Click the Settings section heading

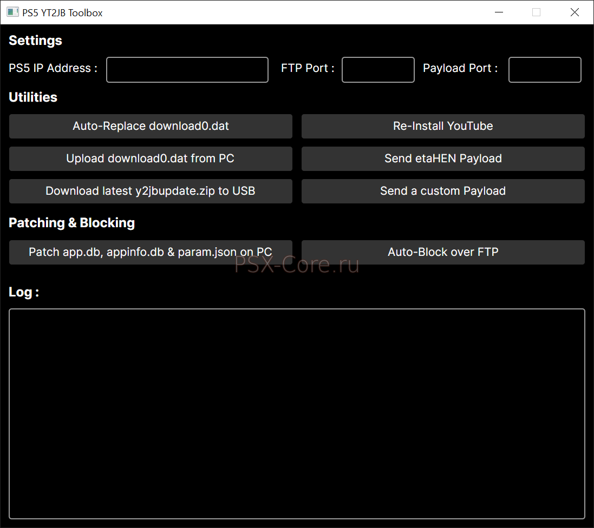pyautogui.click(x=35, y=41)
